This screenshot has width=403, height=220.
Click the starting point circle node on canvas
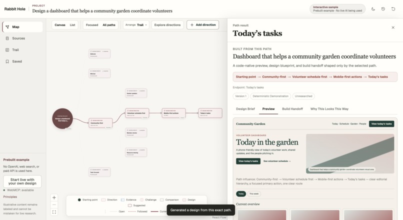point(62,118)
